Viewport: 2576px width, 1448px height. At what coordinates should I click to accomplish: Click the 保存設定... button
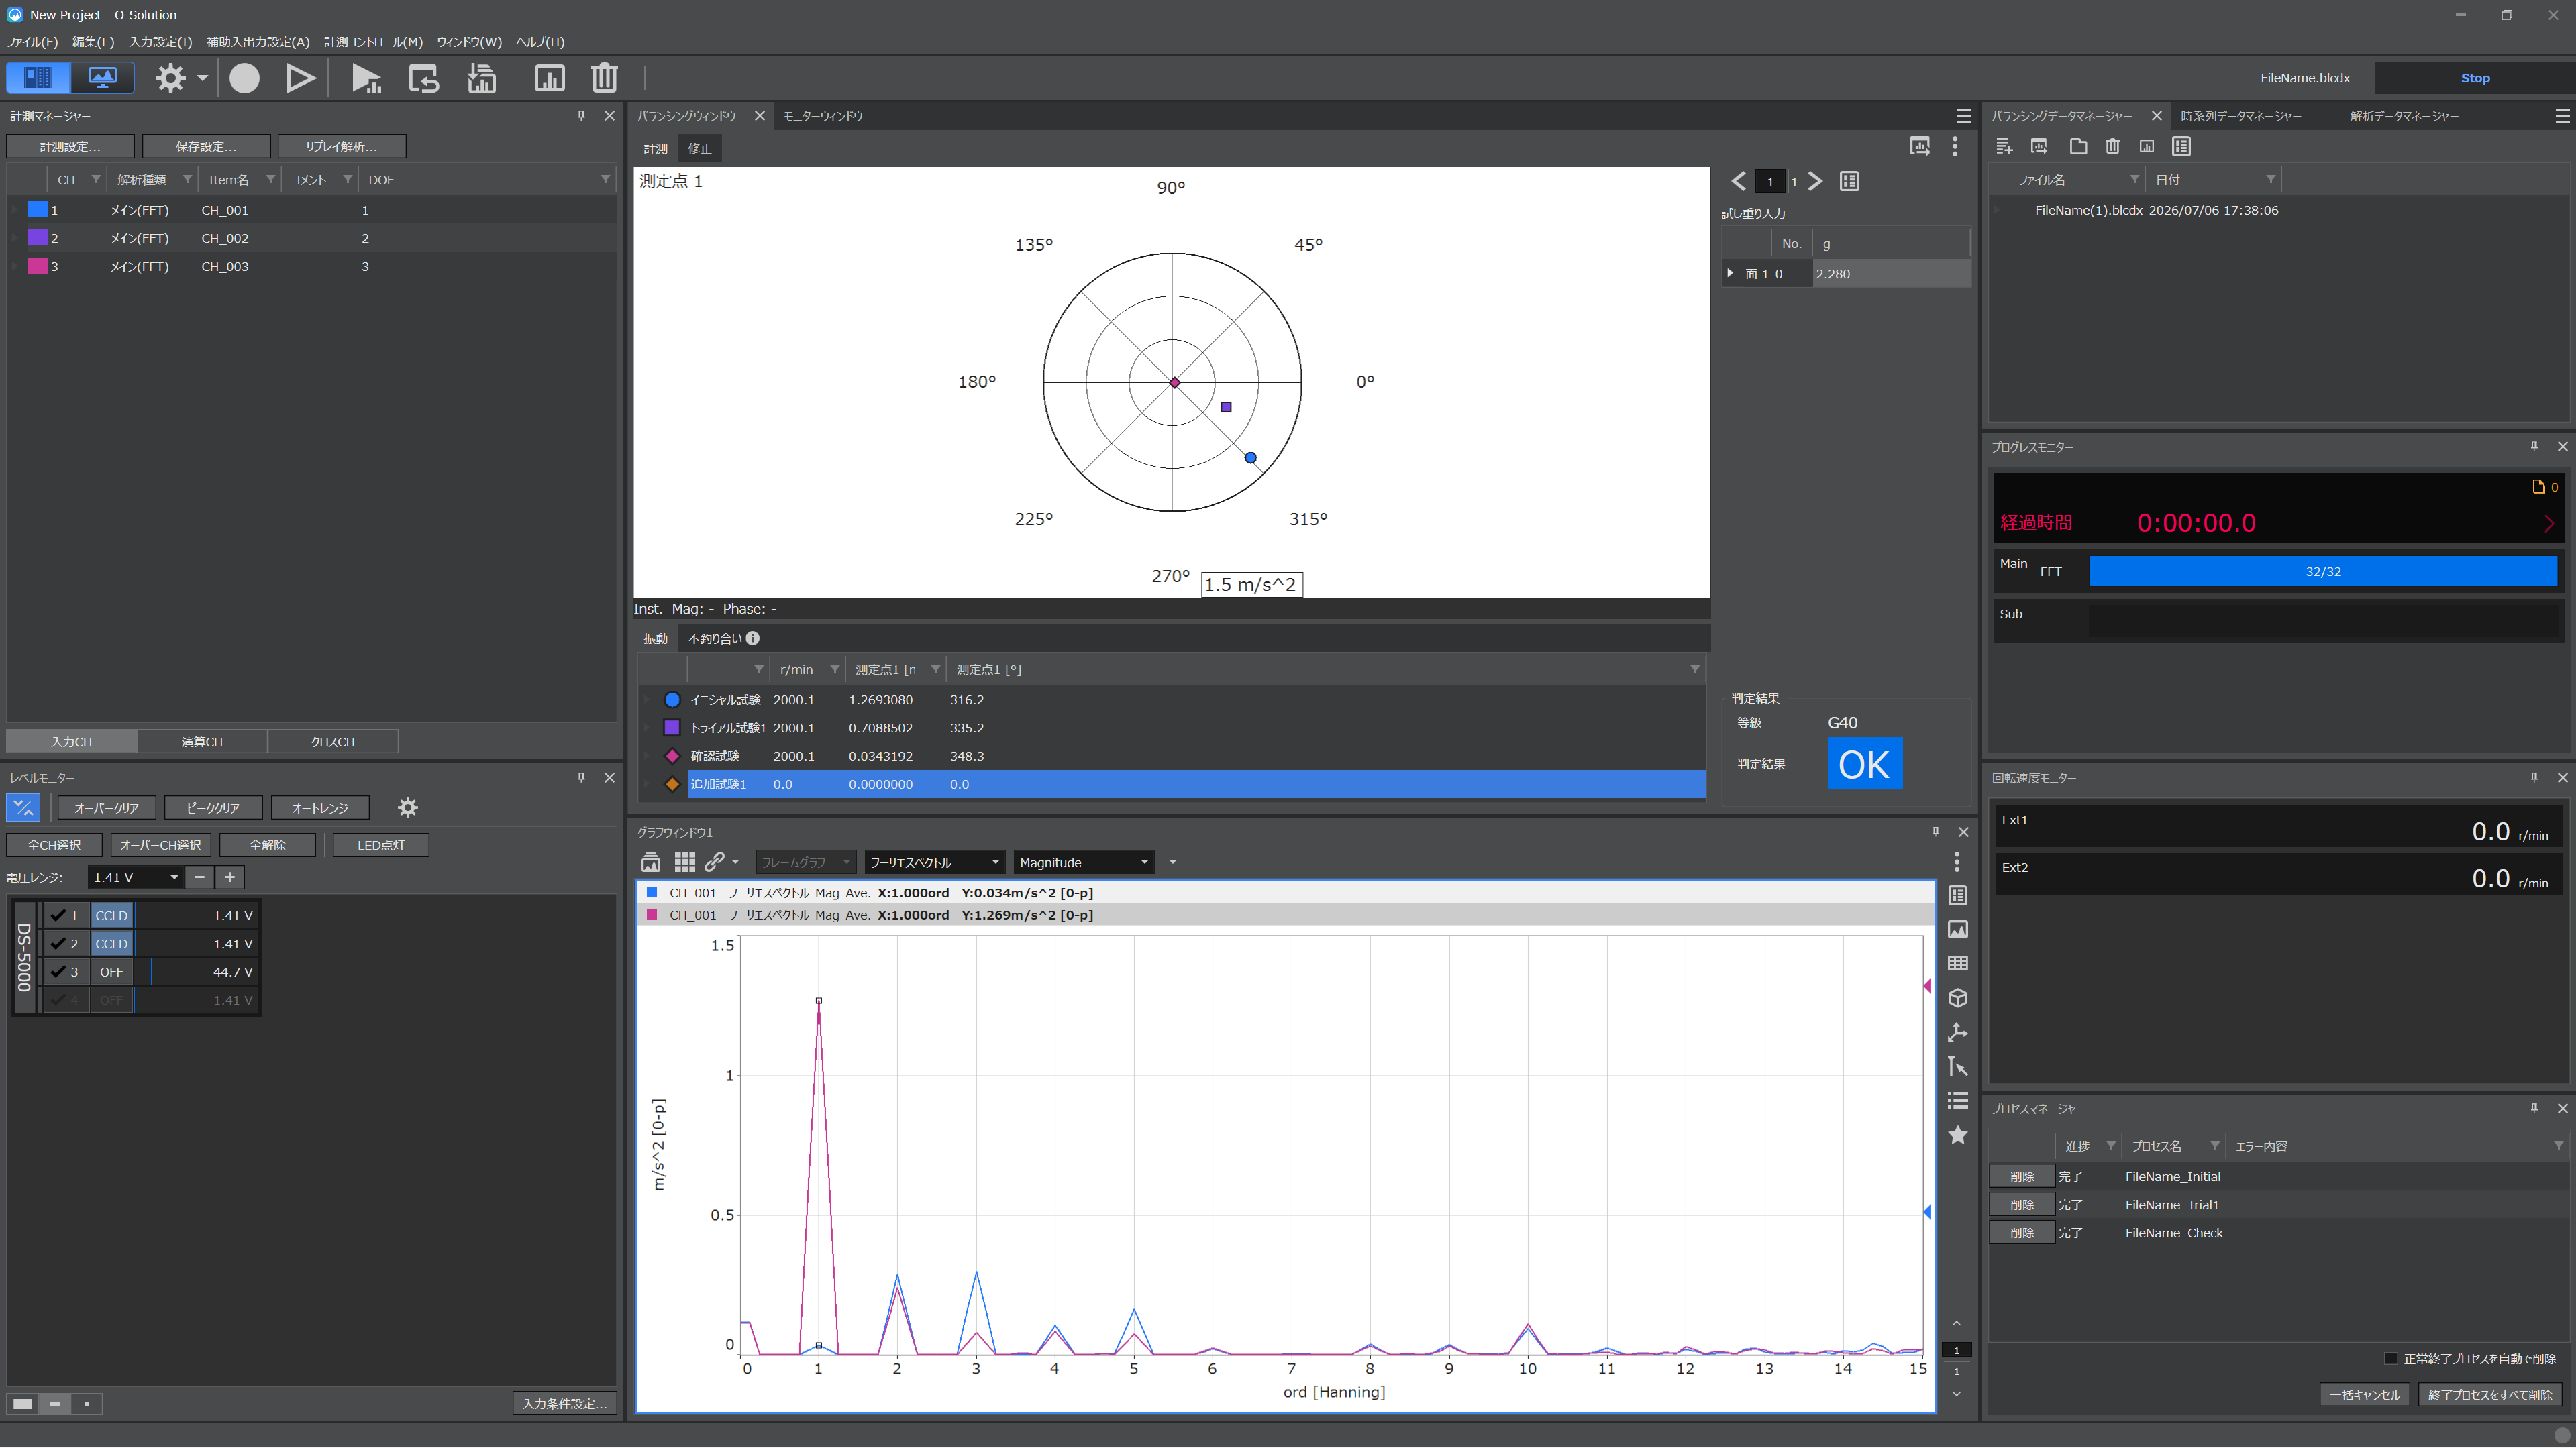[206, 147]
